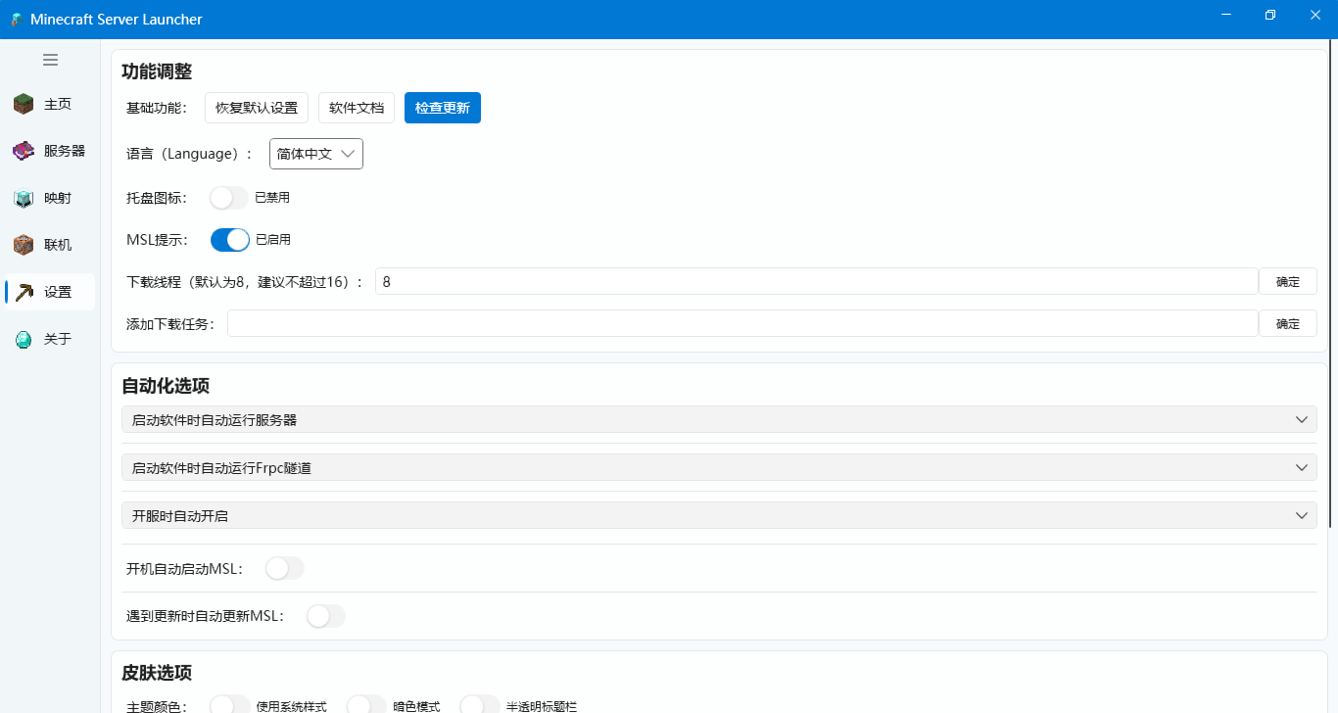Expand the 开服时自动开启 section
Viewport: 1338px width, 713px height.
(718, 516)
